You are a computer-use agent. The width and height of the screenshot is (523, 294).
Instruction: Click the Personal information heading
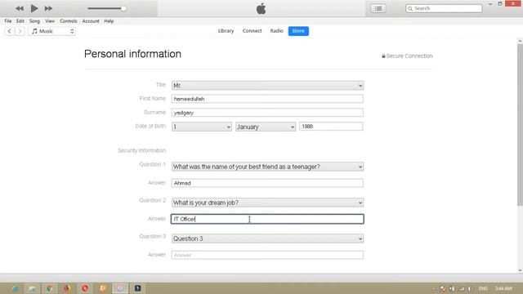[132, 54]
